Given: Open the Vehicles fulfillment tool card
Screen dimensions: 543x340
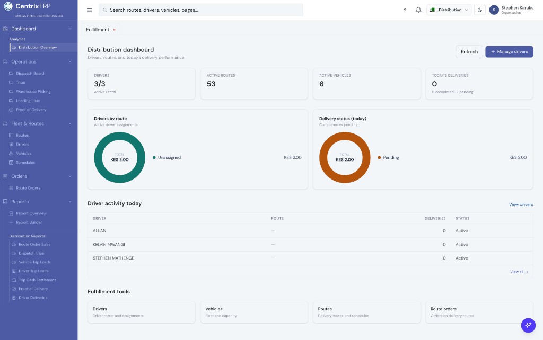Looking at the screenshot, I should tap(254, 312).
